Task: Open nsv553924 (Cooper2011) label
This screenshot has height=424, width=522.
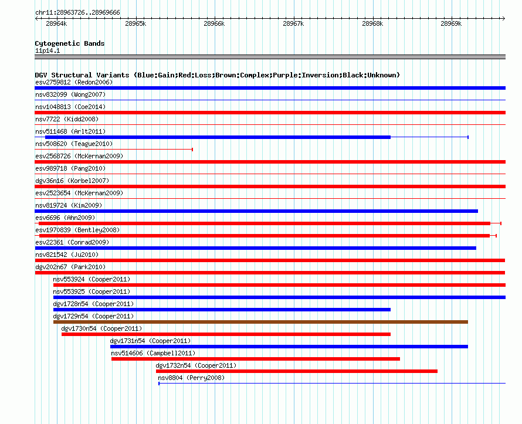Action: pyautogui.click(x=91, y=279)
